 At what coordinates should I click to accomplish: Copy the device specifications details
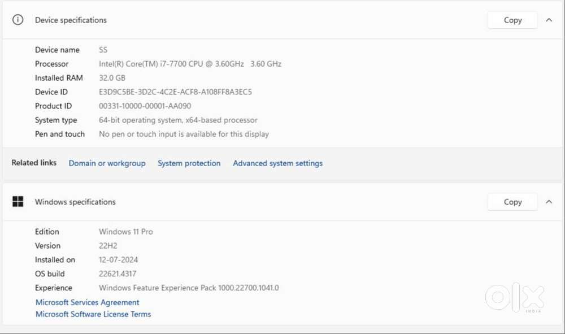512,20
